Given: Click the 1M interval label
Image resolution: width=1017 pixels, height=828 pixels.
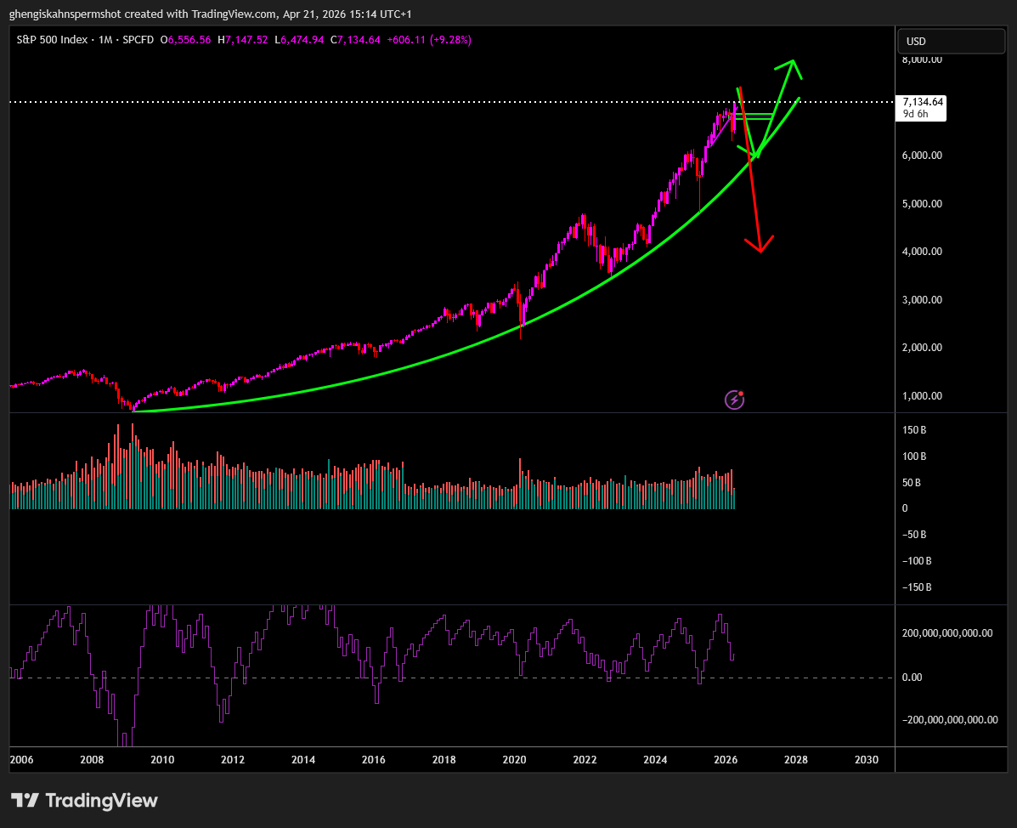Looking at the screenshot, I should tap(105, 40).
